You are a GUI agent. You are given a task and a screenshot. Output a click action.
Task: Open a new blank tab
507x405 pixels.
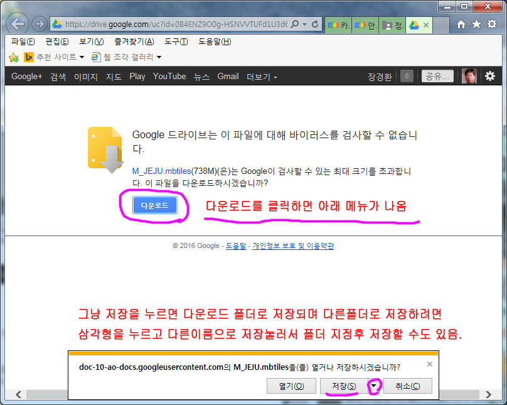point(441,25)
